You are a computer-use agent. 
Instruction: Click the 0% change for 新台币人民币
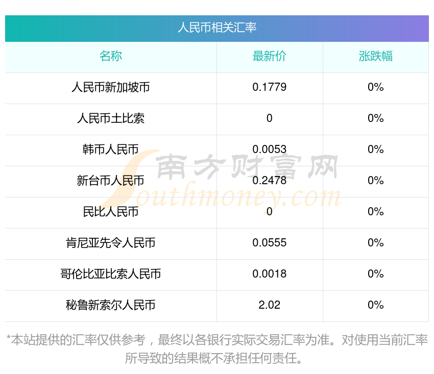tap(376, 181)
